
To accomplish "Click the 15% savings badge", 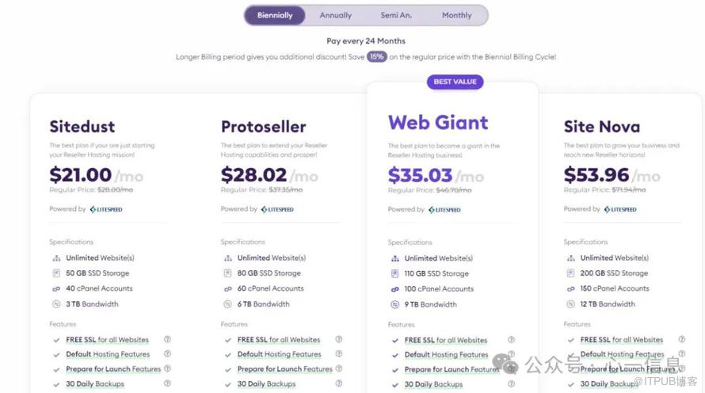I will [x=377, y=57].
